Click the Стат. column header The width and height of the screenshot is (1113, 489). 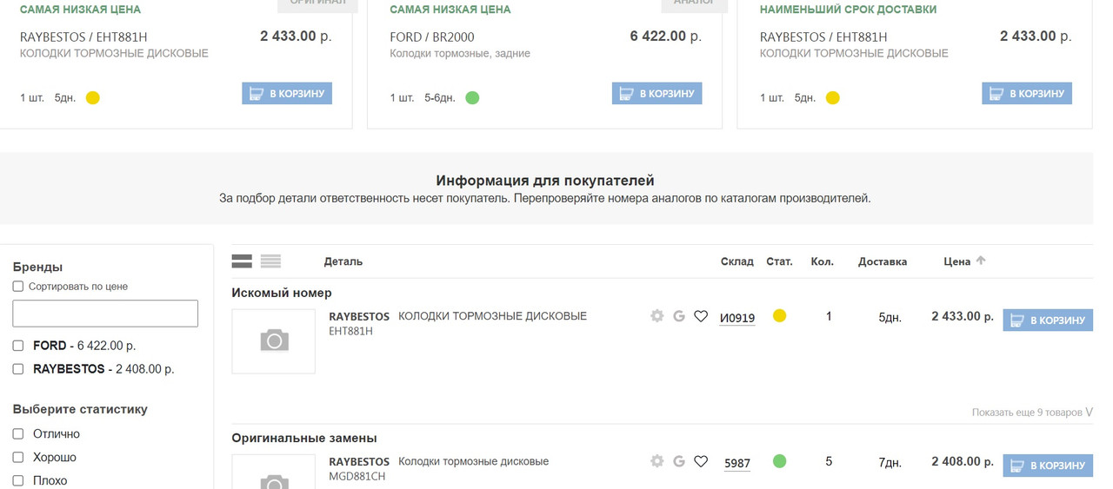tap(779, 261)
